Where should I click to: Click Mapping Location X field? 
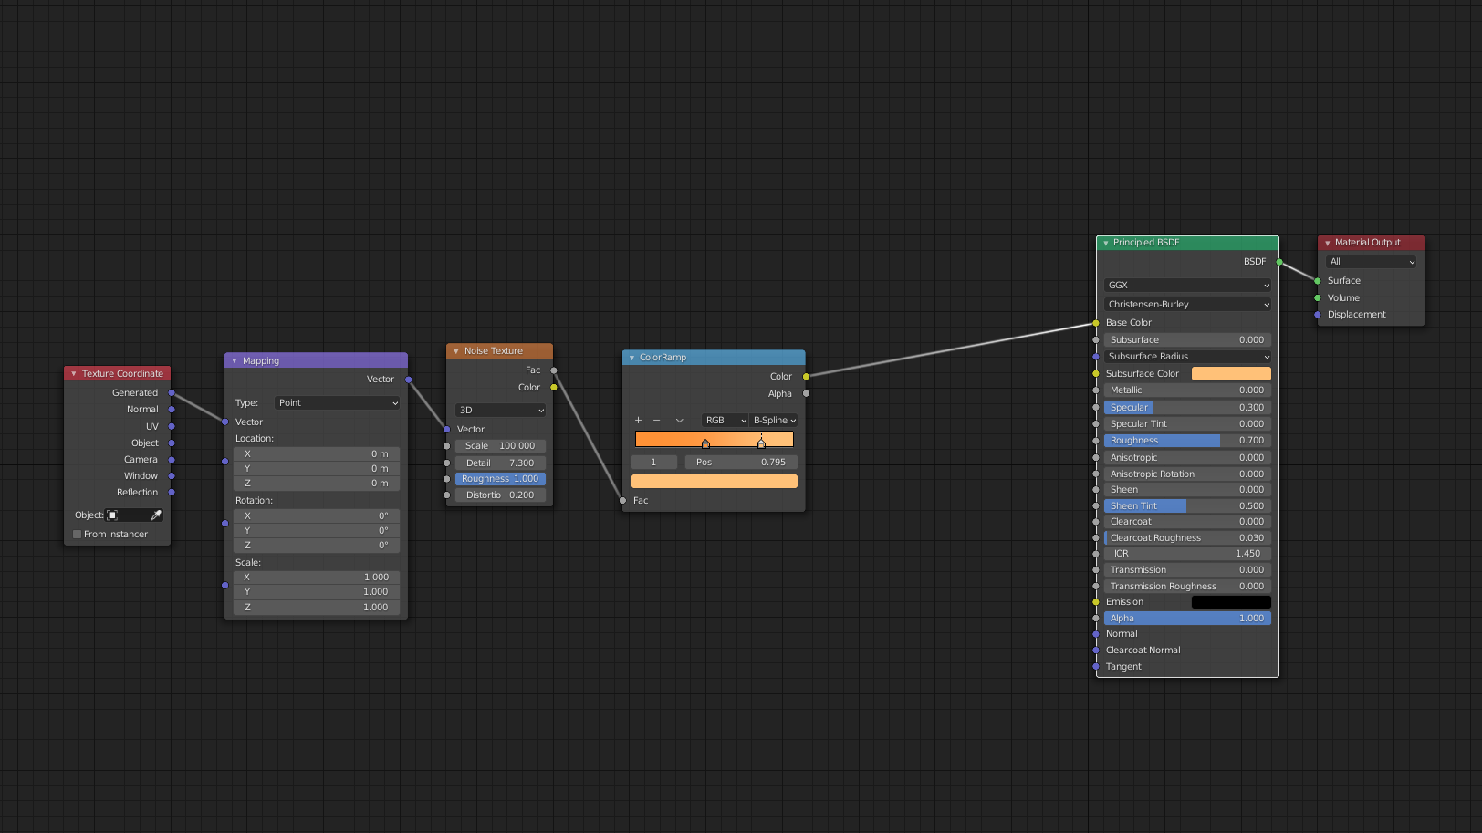point(317,454)
